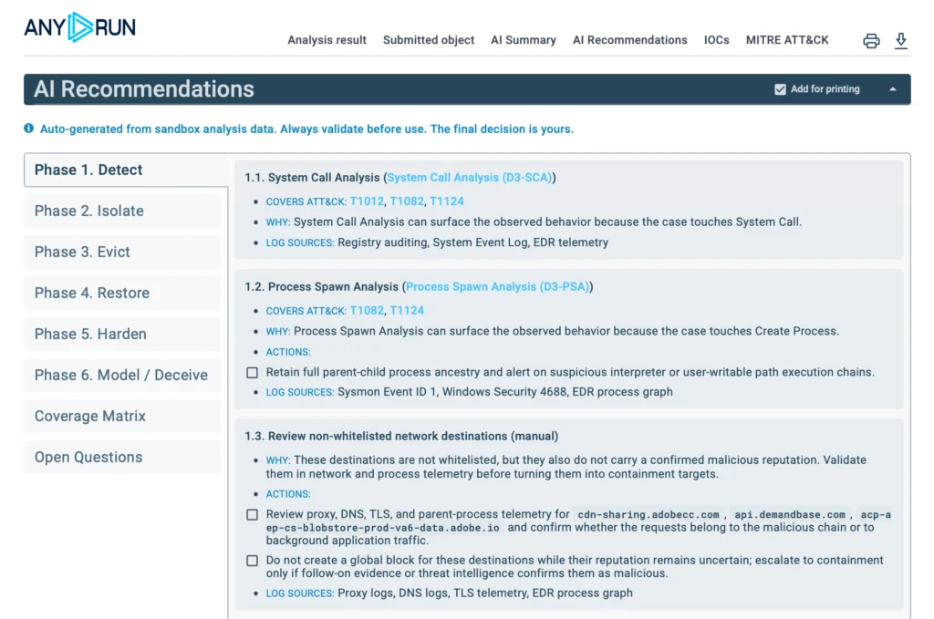
Task: Check the Retain full parent-child process ancestry action
Action: [x=253, y=373]
